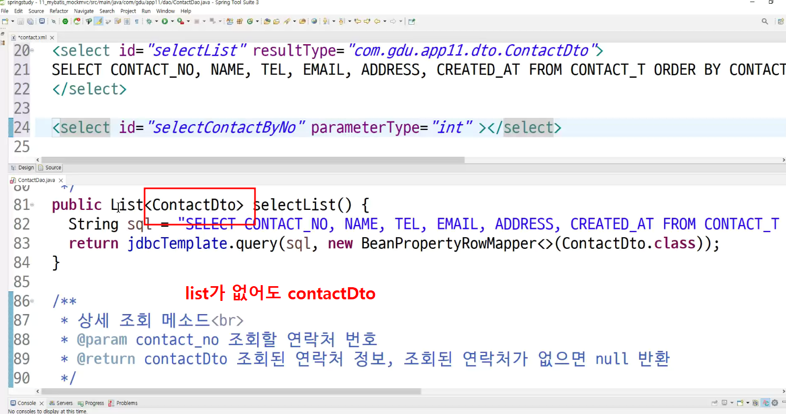Click the Open Console icon in Console toolbar
The height and width of the screenshot is (414, 786).
pos(740,403)
